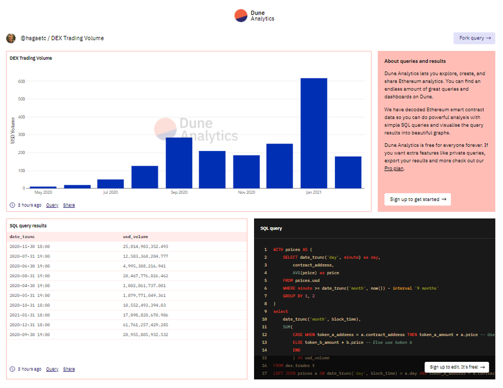Click the value 12,583,368,204.777

pos(146,257)
